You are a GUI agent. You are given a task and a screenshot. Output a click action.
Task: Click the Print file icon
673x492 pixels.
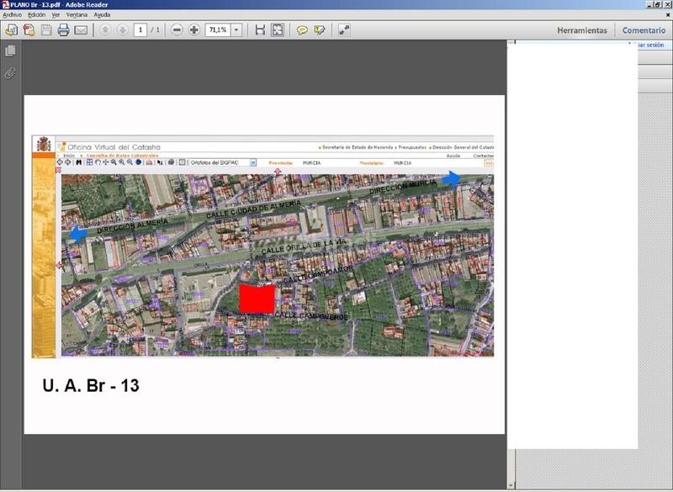(63, 30)
